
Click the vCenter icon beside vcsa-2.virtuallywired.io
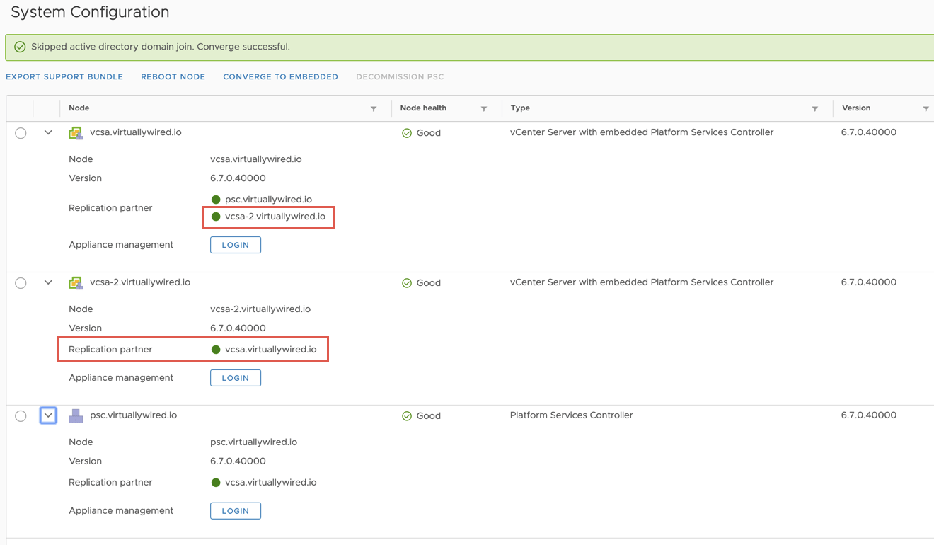click(x=75, y=283)
